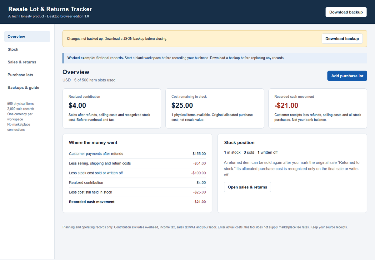Screen dimensions: 375x260
Task: Click Download backup in yellow warning banner
Action: 342,39
